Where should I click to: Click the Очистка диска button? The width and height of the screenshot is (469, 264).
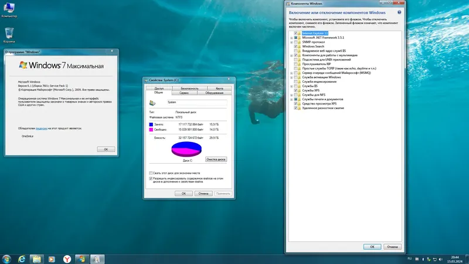216,159
